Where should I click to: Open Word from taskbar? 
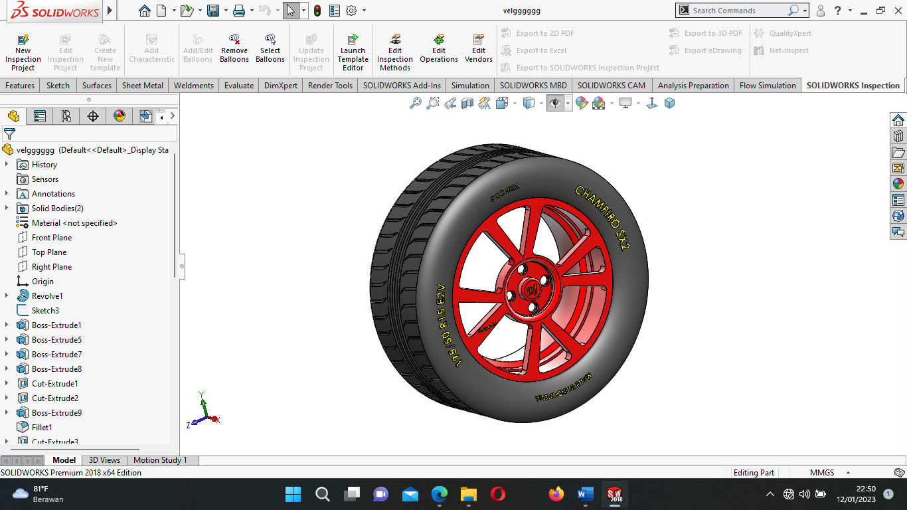(586, 494)
